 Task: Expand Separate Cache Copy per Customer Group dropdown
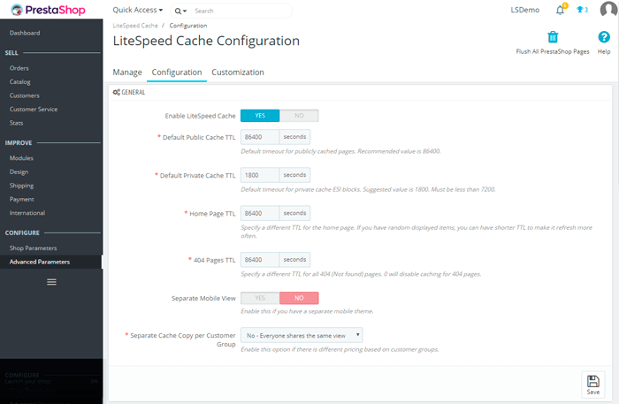pos(302,335)
